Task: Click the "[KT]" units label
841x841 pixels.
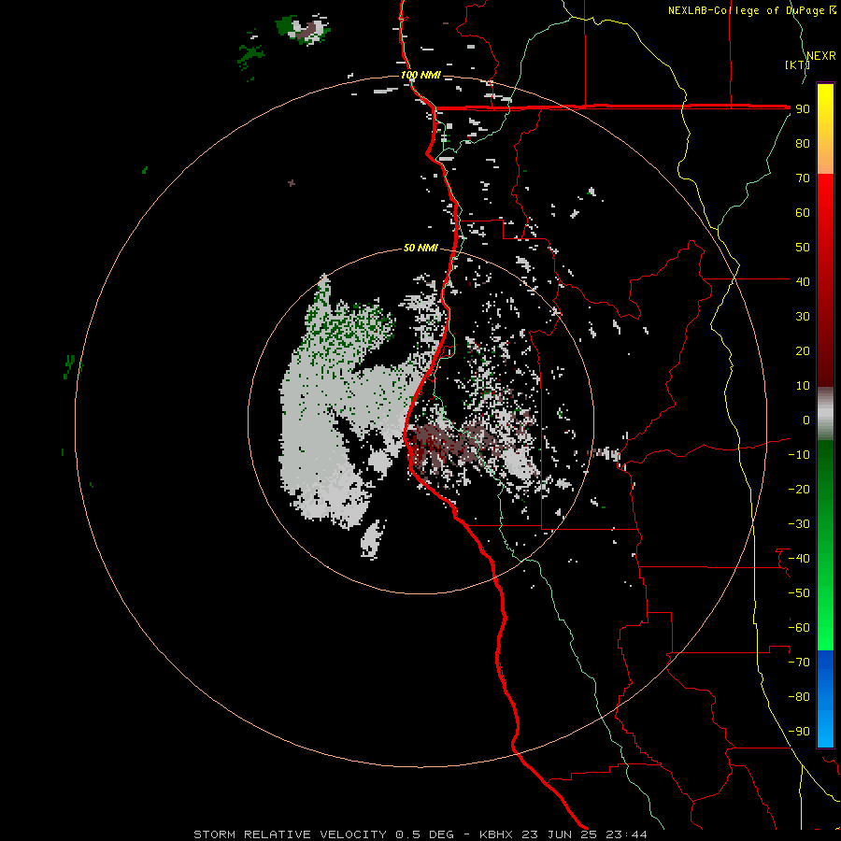Action: click(x=798, y=64)
